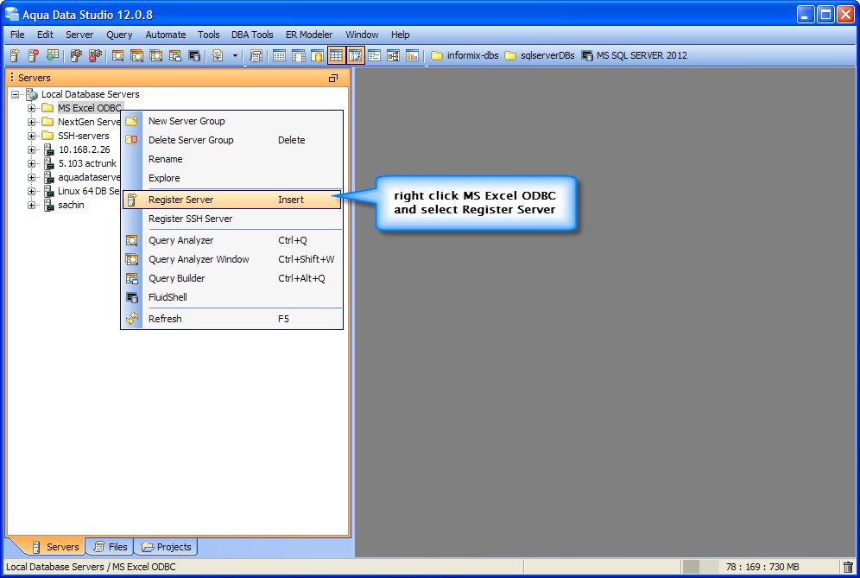Open the sqlserverDBs bookmark folder
Screen dimensions: 860x578
pos(540,55)
